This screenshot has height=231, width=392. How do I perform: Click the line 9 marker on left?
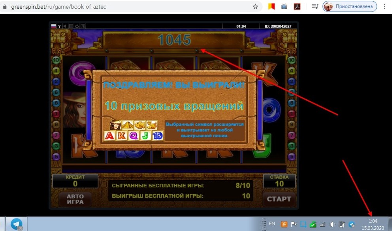click(x=56, y=124)
